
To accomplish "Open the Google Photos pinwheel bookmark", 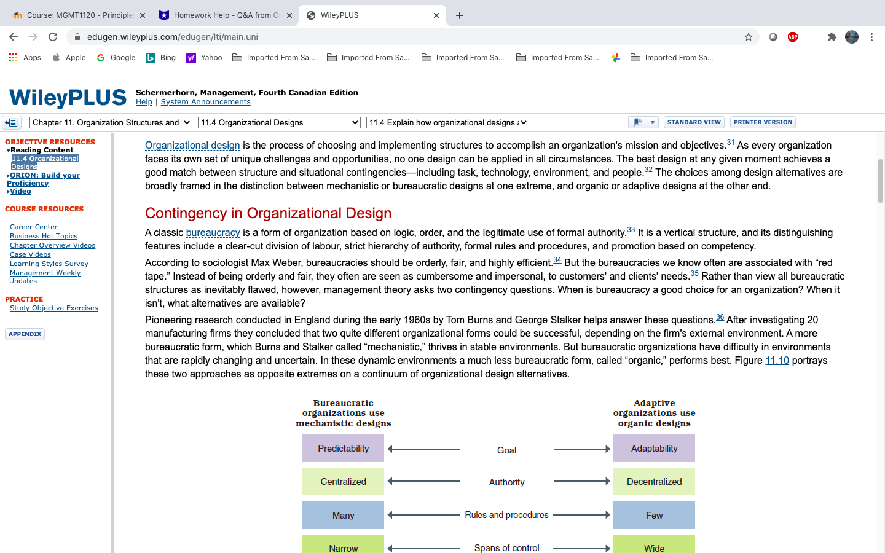I will 615,58.
